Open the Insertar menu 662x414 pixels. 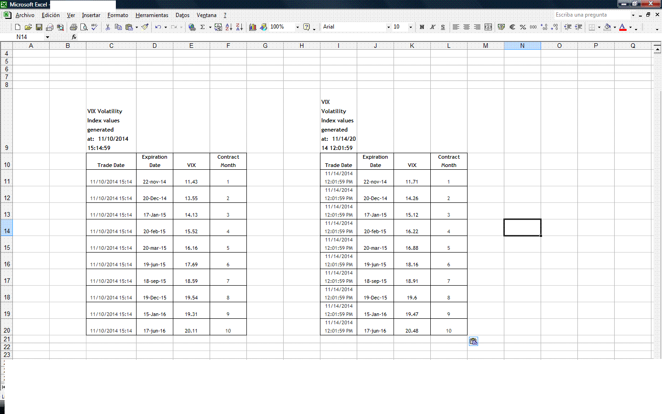pos(91,15)
